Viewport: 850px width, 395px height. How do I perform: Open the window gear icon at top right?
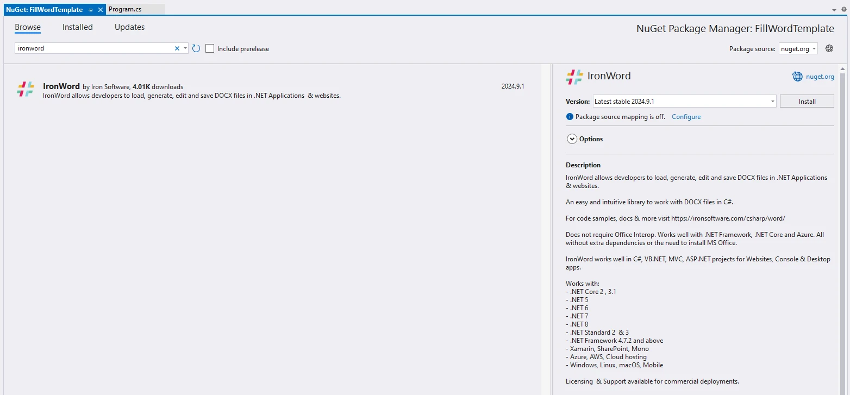pos(844,9)
